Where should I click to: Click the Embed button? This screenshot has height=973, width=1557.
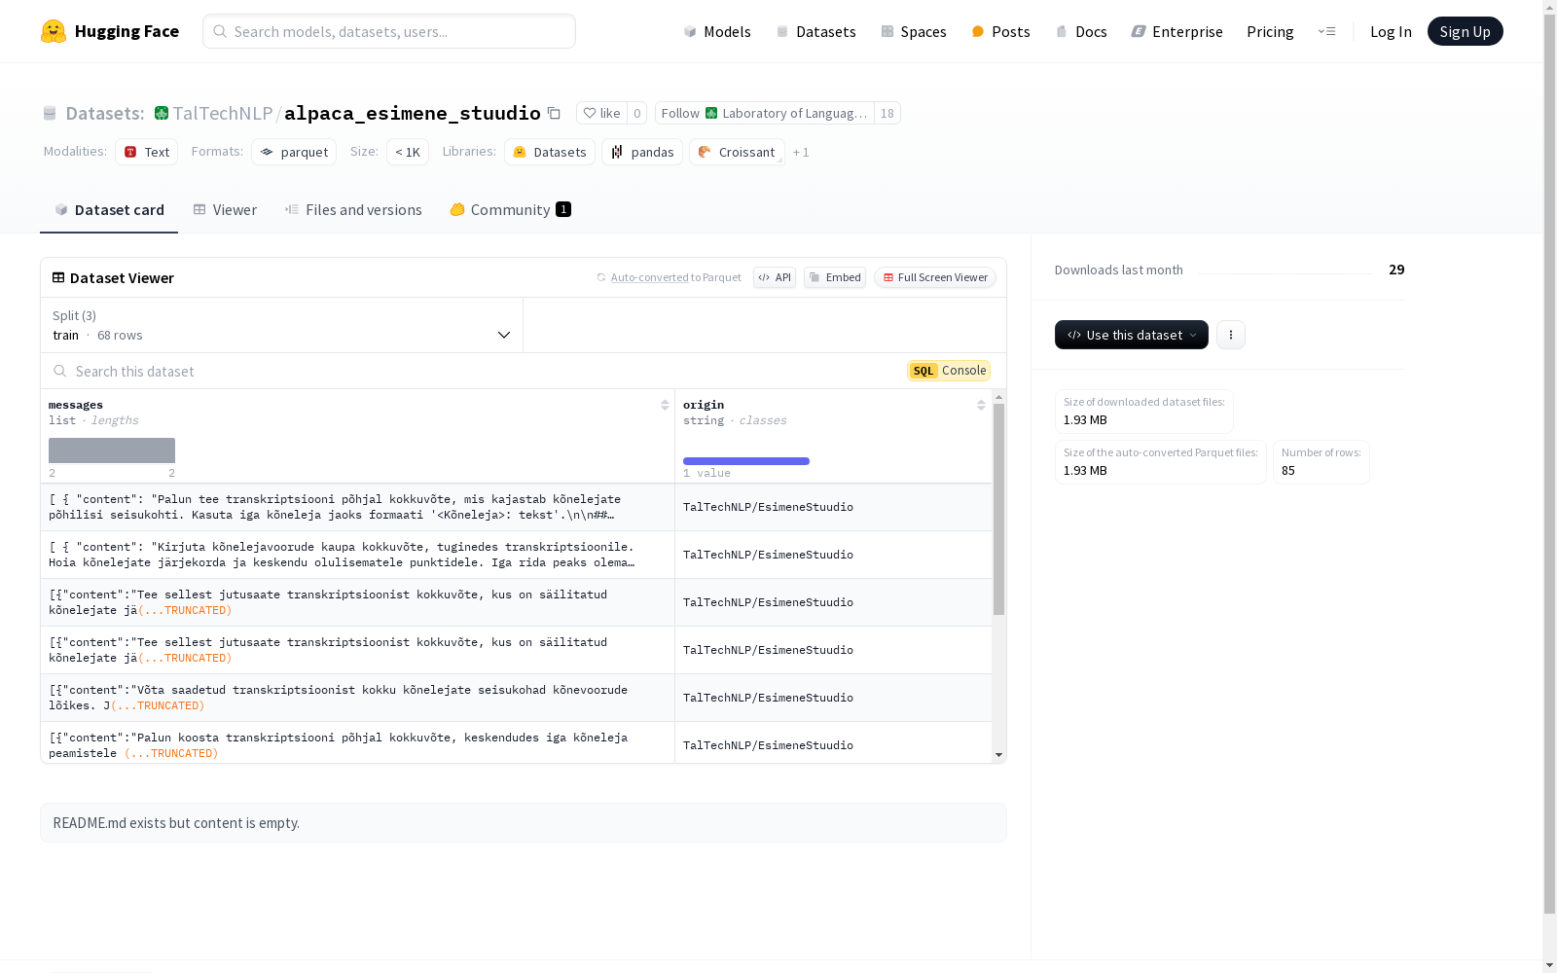pyautogui.click(x=835, y=277)
